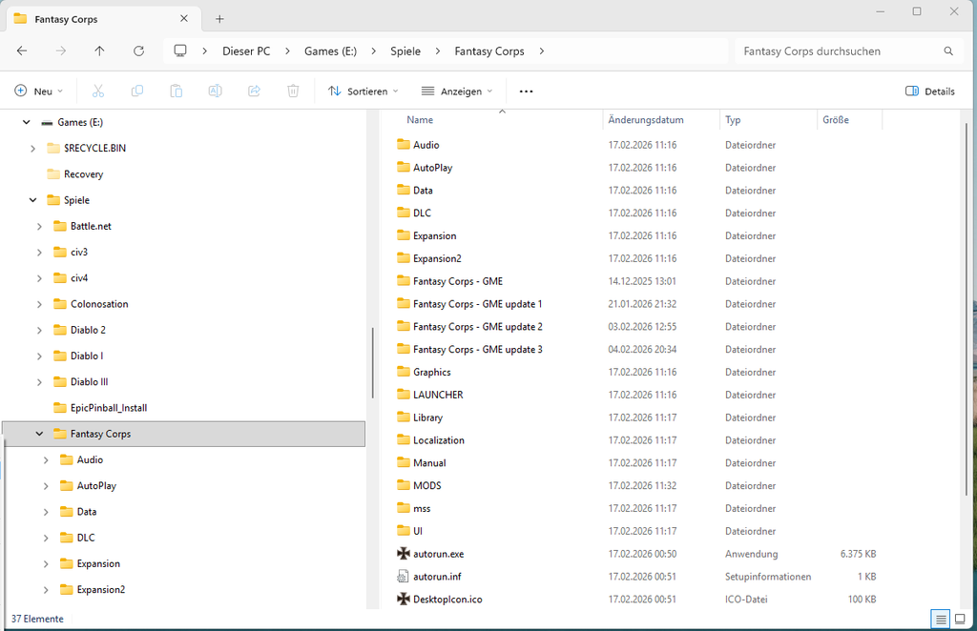Image resolution: width=977 pixels, height=631 pixels.
Task: Click the navigation pane scrollbar
Action: [373, 363]
